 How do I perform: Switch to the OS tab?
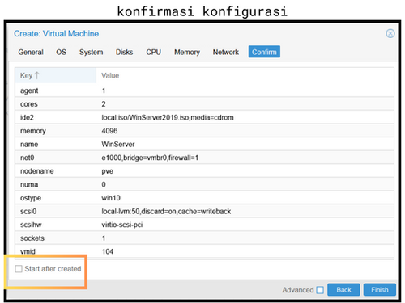pyautogui.click(x=61, y=52)
